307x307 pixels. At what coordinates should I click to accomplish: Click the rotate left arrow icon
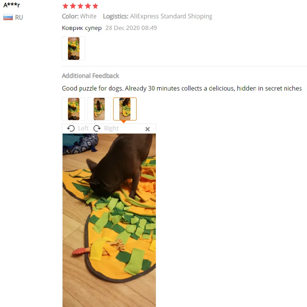point(71,129)
